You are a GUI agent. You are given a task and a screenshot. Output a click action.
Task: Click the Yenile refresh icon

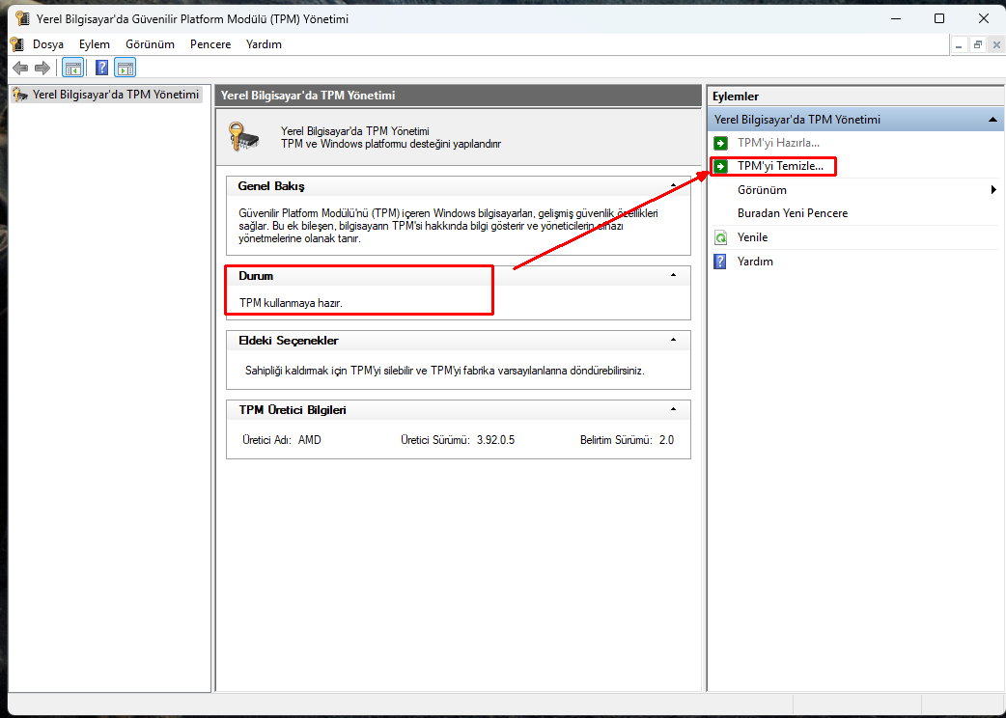(720, 237)
